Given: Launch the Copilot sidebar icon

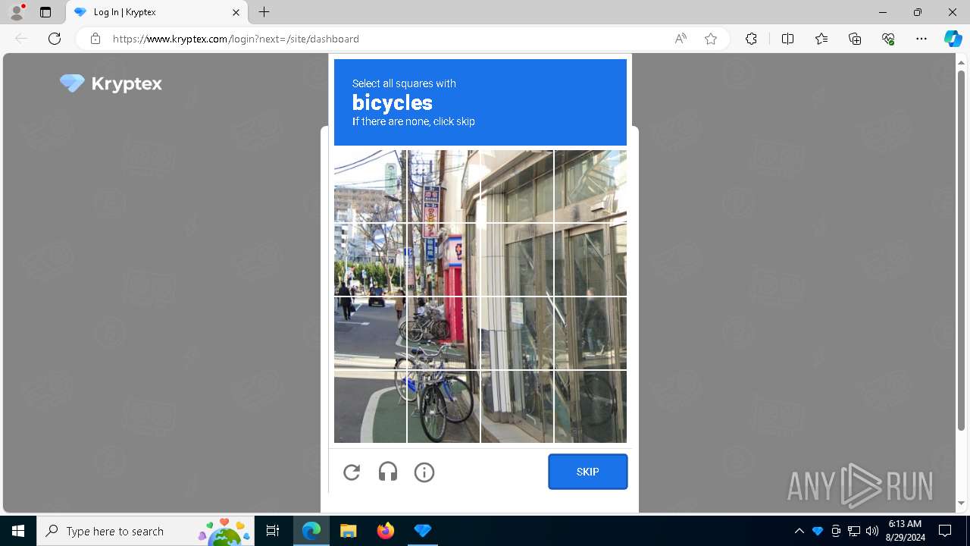Looking at the screenshot, I should [x=953, y=39].
